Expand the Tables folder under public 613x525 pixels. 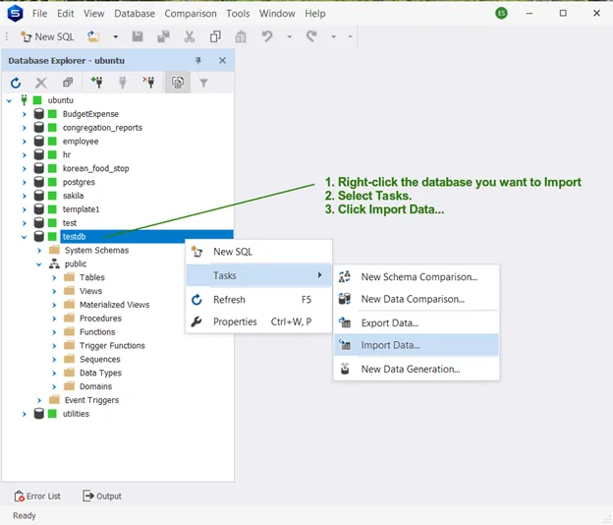(55, 278)
